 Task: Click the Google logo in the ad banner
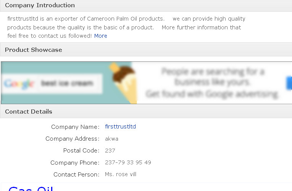19,83
